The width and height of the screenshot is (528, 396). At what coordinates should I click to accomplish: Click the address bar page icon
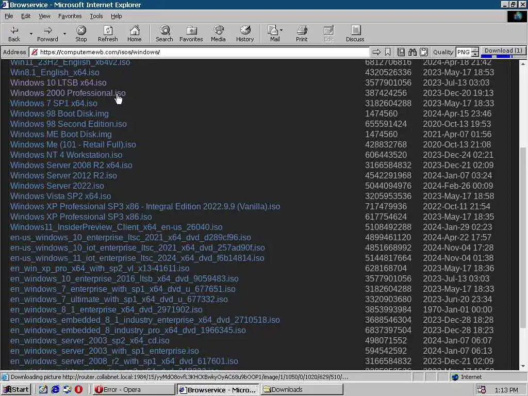pos(34,52)
